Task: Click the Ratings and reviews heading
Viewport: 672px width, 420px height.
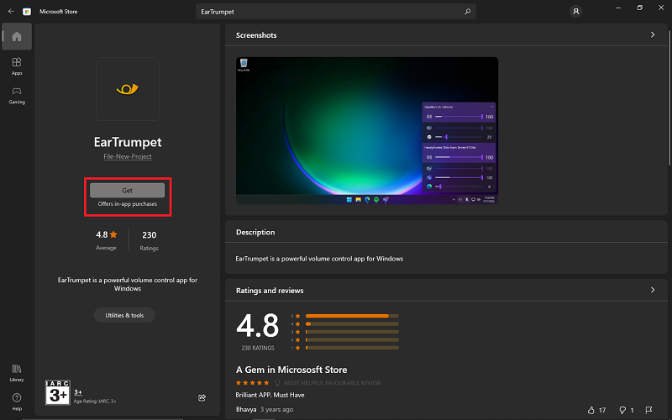Action: tap(270, 291)
